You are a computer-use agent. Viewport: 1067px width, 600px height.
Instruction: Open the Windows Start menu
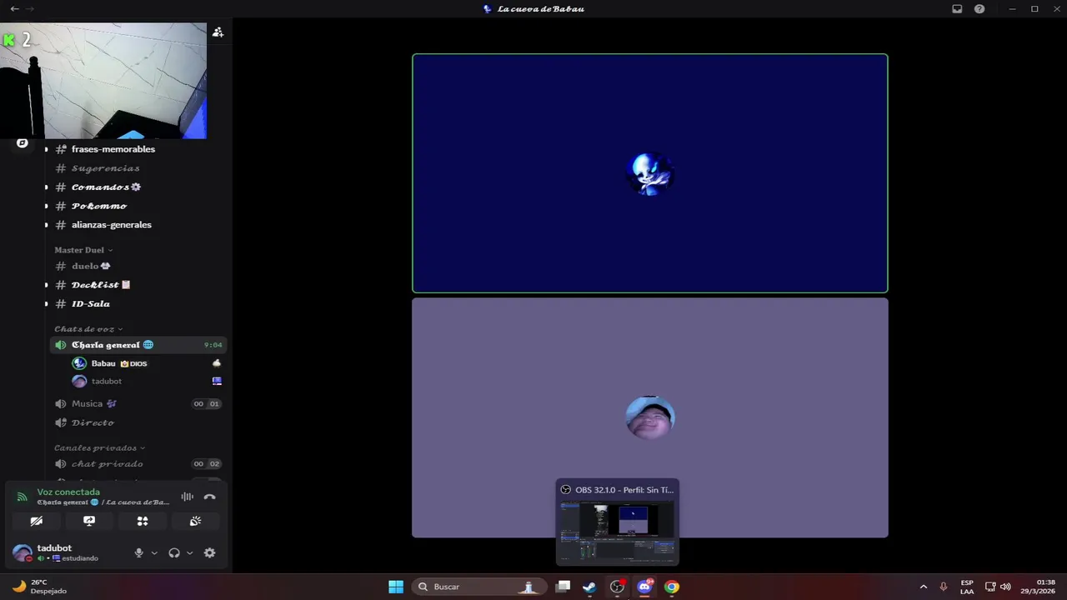coord(396,587)
